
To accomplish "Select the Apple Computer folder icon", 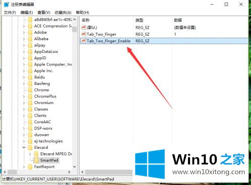I will tap(30, 64).
